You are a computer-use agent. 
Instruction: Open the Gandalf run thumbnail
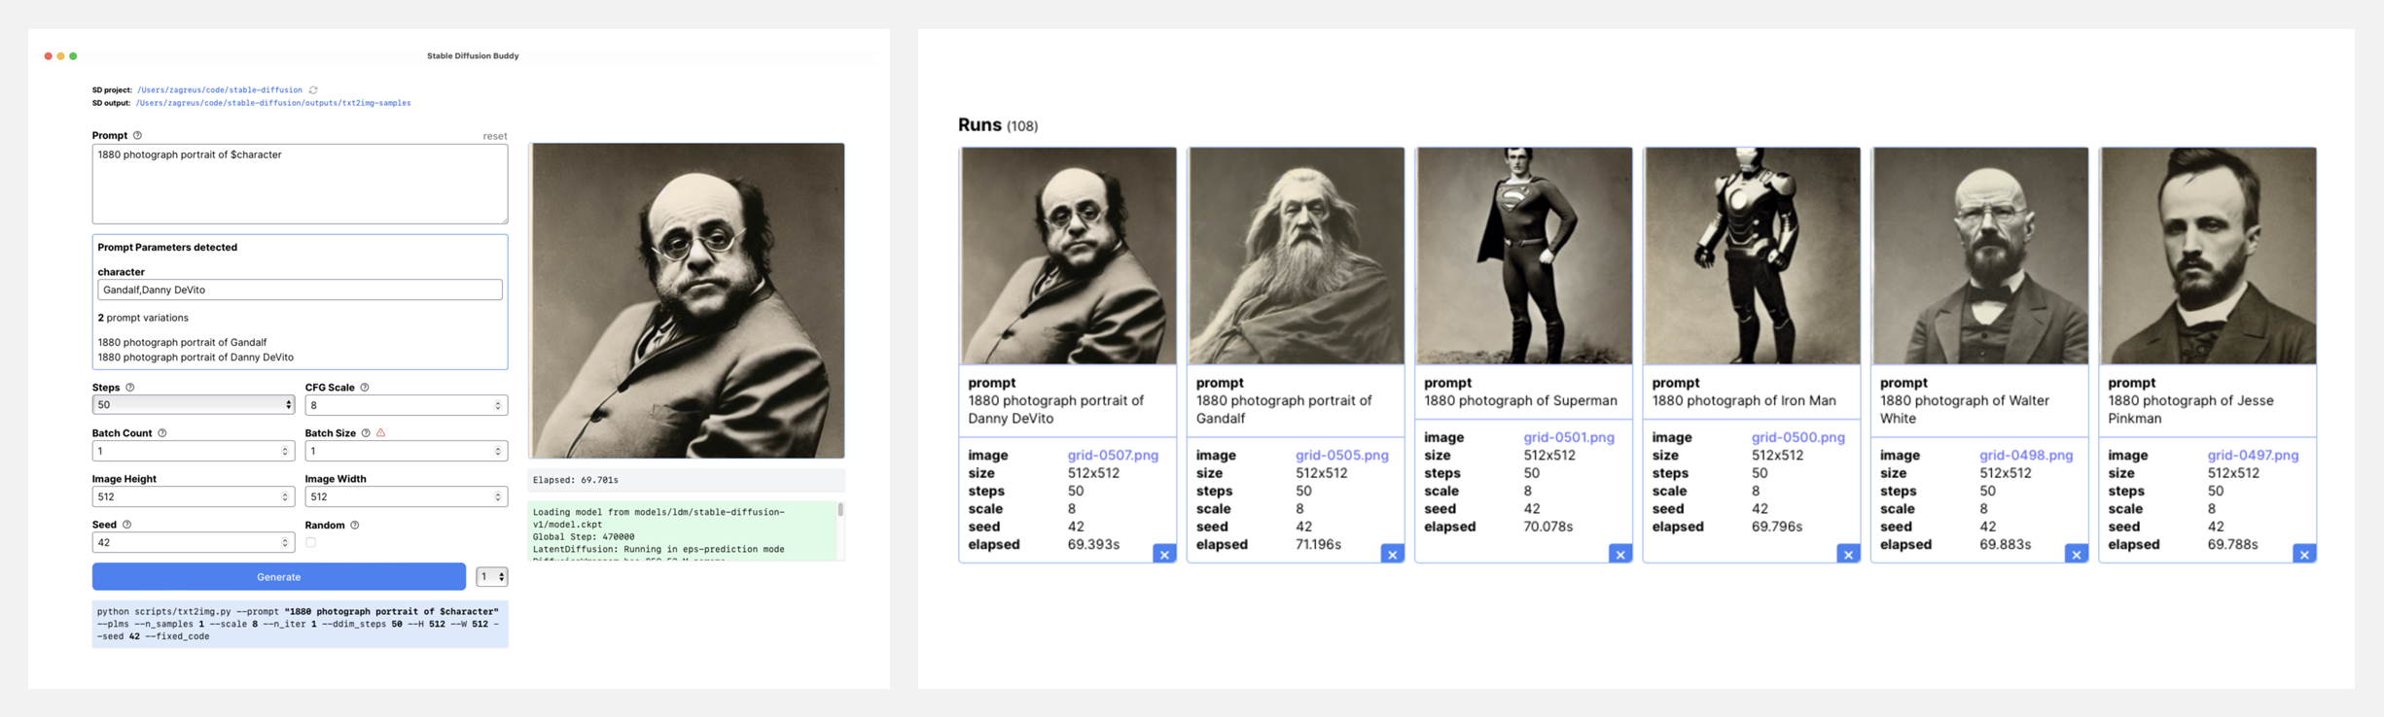point(1296,256)
